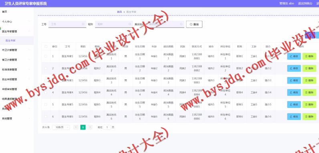The image size is (319, 153).
Task: Click the 出生日期 column header
Action: (140, 47)
